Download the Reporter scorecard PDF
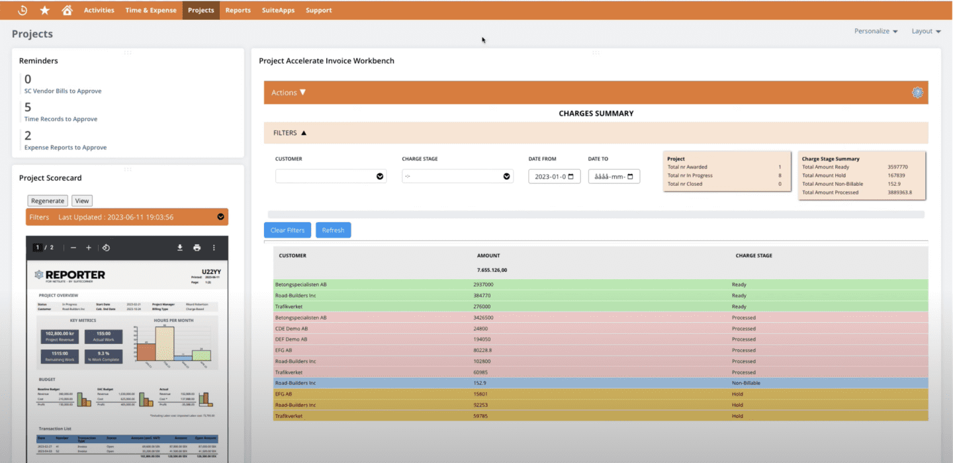This screenshot has height=463, width=953. 179,247
